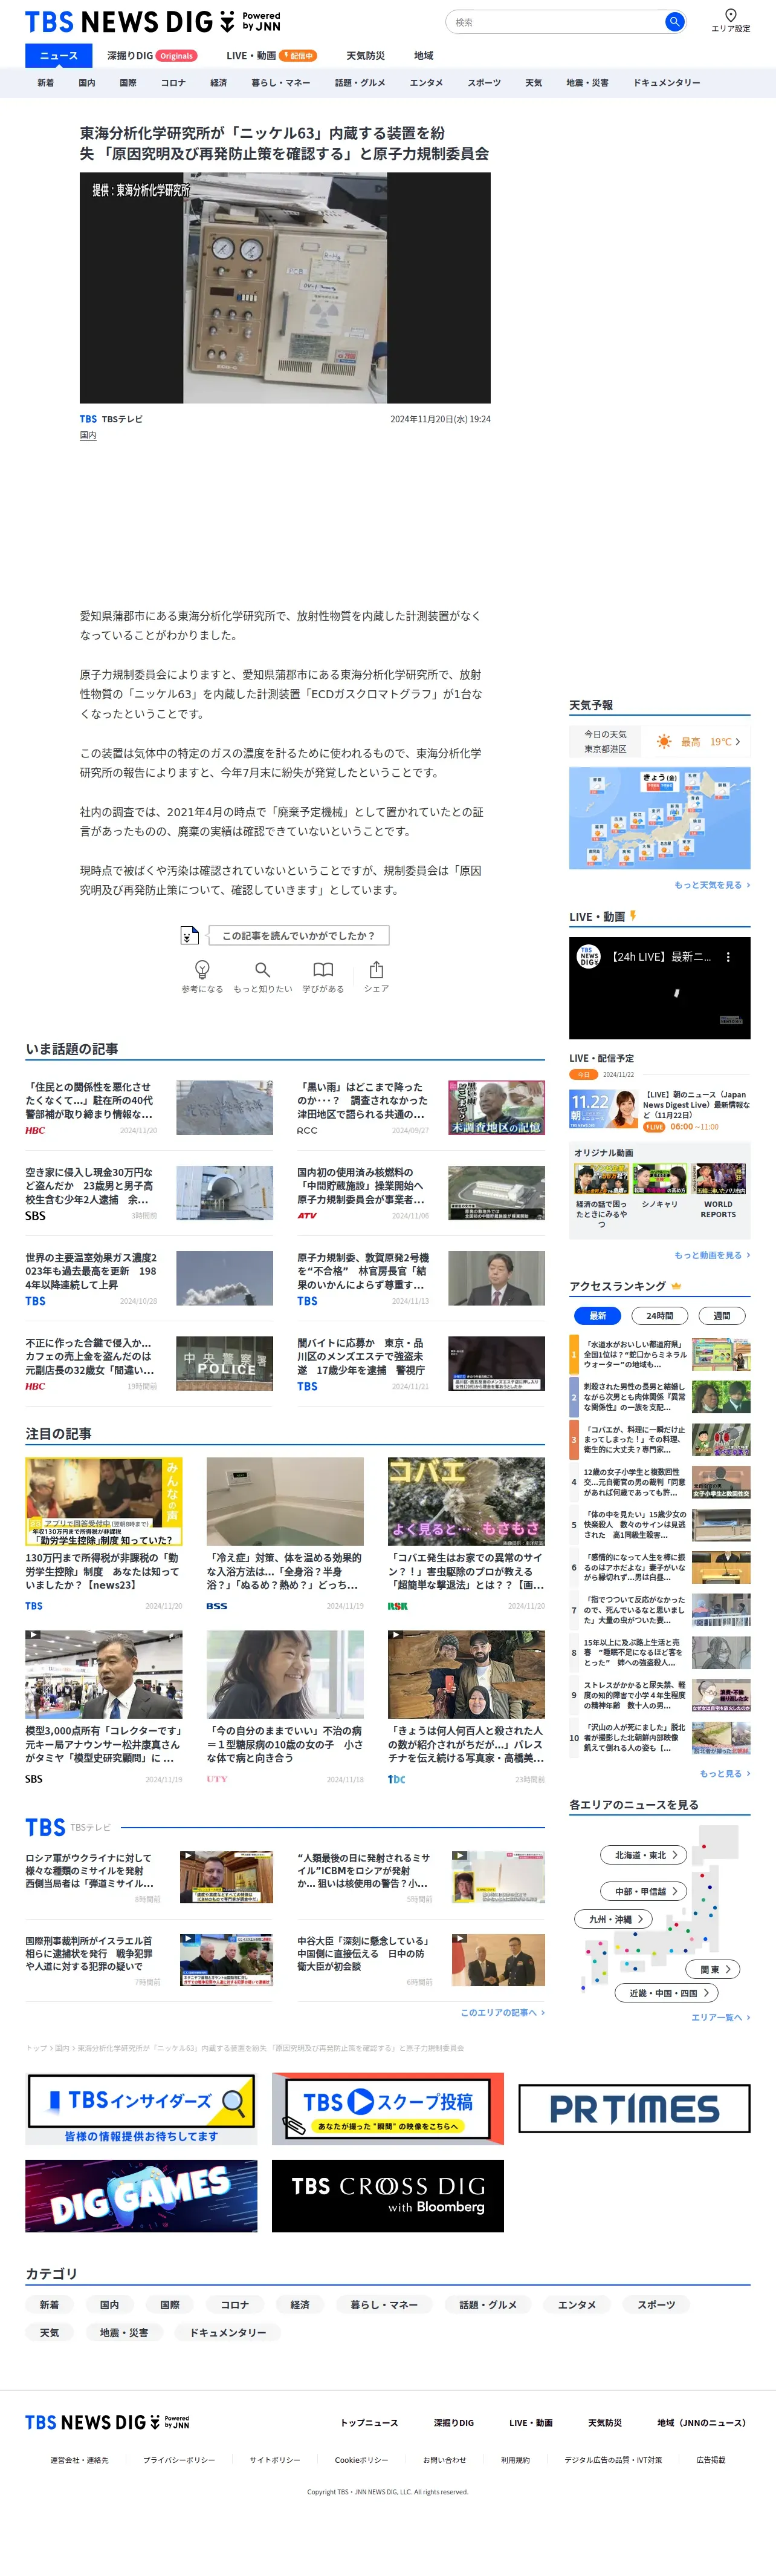The width and height of the screenshot is (776, 2576).
Task: Click the プライバシーポリシー footer link
Action: coord(179,2459)
